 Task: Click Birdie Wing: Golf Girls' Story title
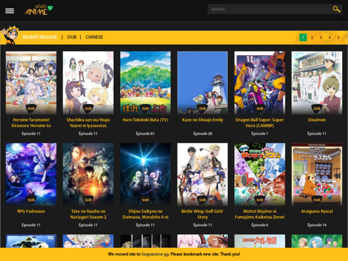point(202,214)
